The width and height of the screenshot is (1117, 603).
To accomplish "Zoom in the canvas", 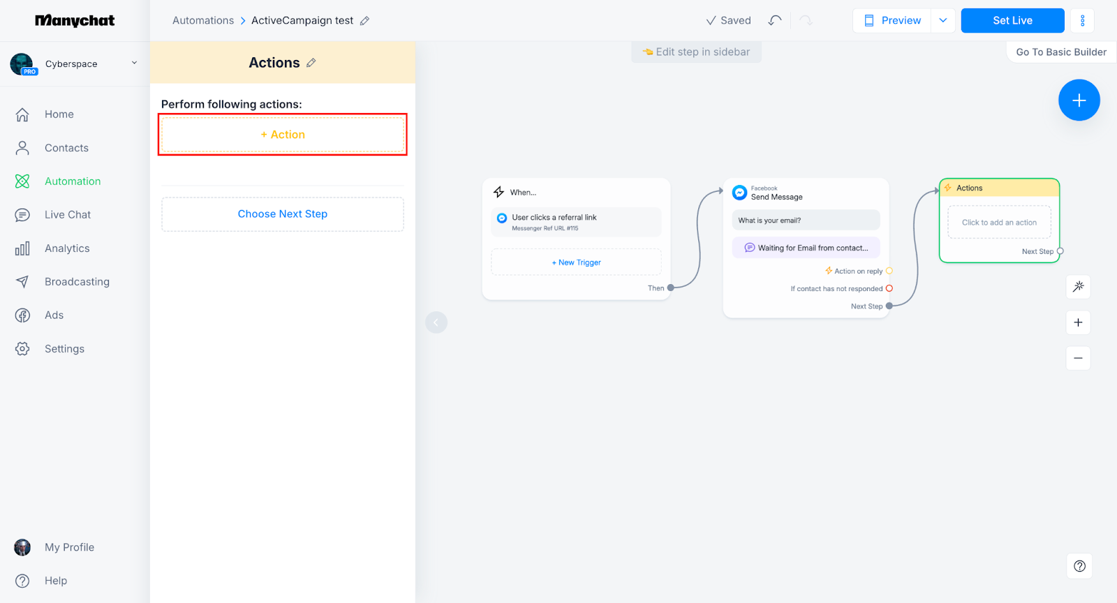I will (x=1079, y=322).
